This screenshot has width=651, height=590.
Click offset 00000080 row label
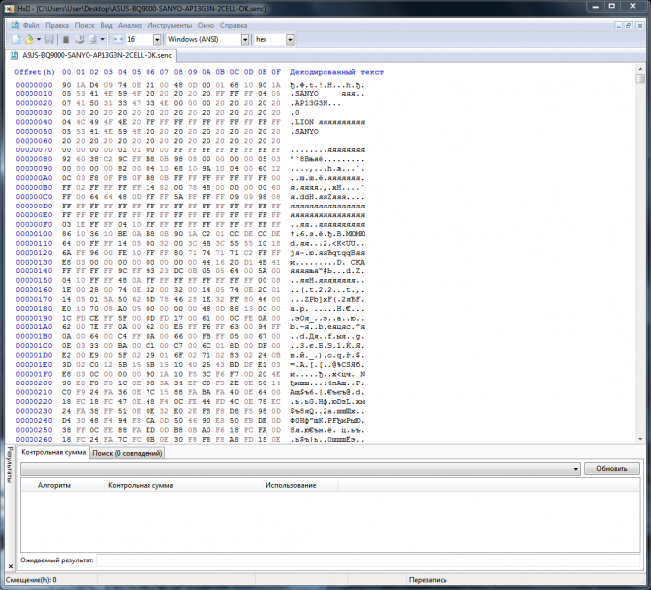coord(33,159)
